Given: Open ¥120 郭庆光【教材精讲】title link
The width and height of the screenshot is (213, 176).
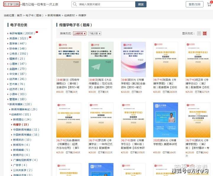Looking at the screenshot, I should click(x=197, y=144).
